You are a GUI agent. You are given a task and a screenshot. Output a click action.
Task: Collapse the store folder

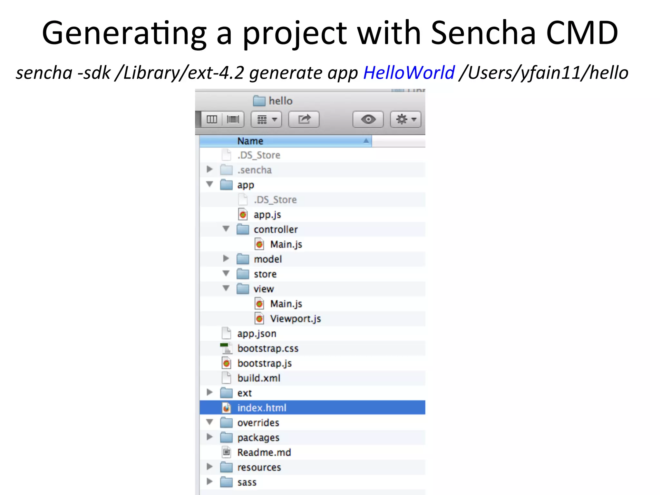[x=226, y=273]
